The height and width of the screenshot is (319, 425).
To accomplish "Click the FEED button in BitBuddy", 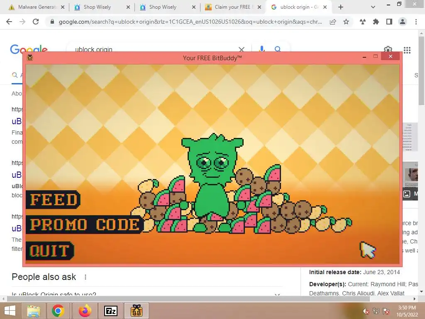I will (53, 200).
